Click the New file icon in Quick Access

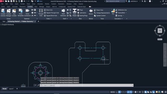point(6,1)
